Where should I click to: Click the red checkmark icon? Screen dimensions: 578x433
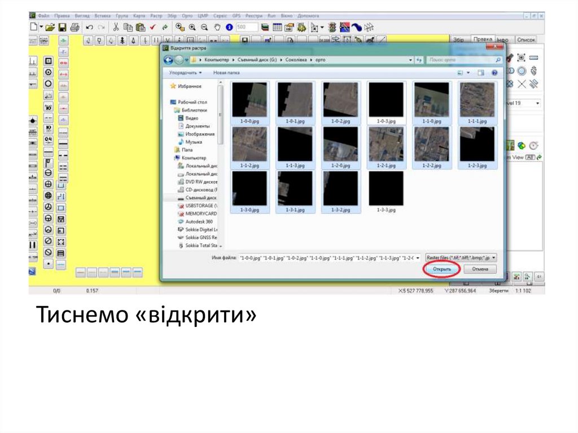coord(153,27)
